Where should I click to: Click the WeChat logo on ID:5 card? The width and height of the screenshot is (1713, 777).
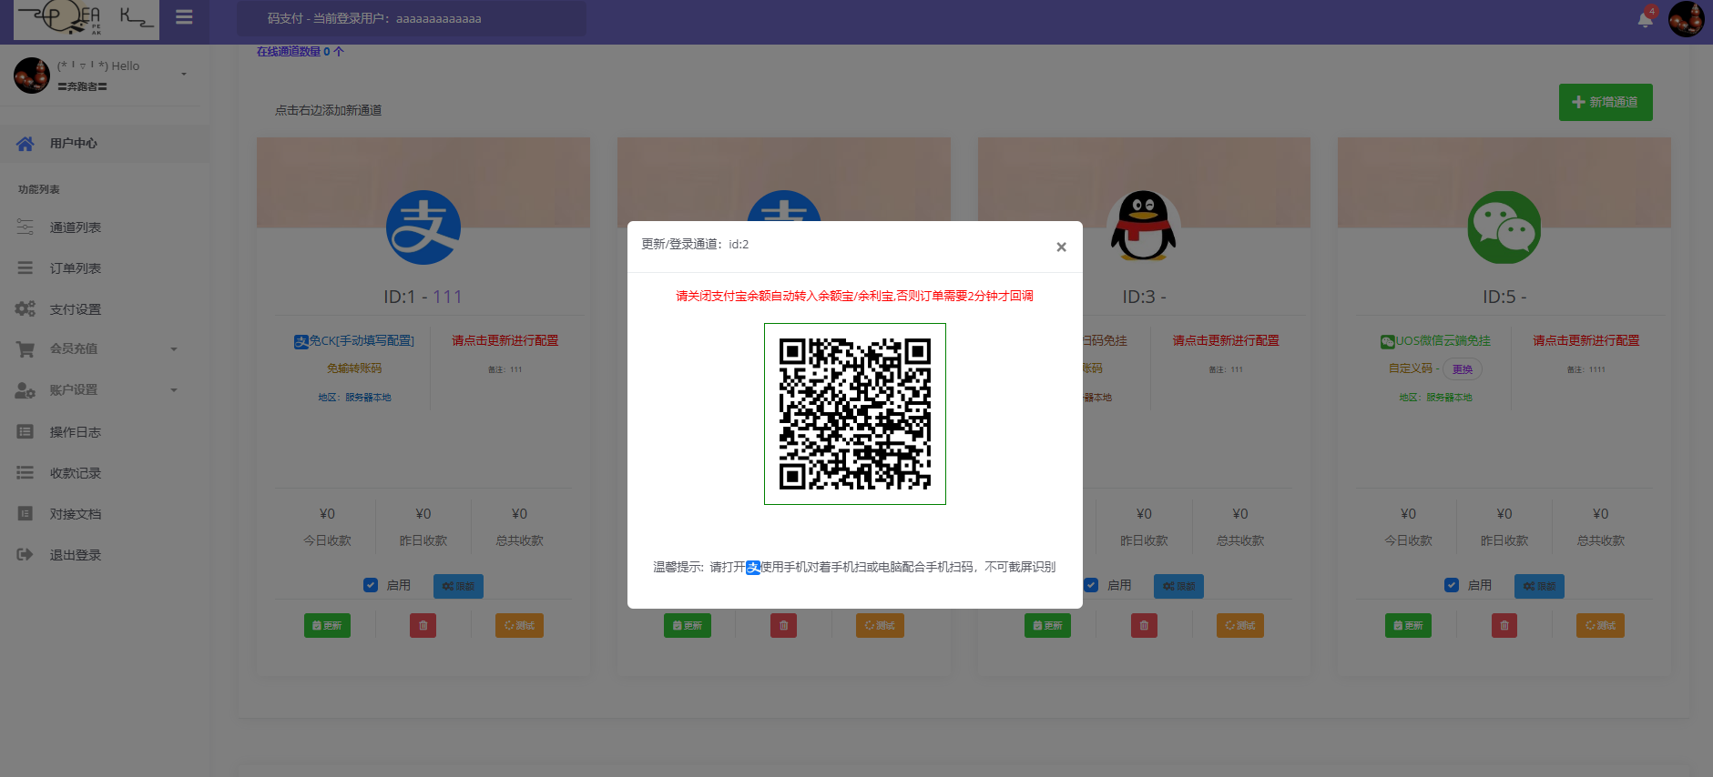(x=1504, y=227)
